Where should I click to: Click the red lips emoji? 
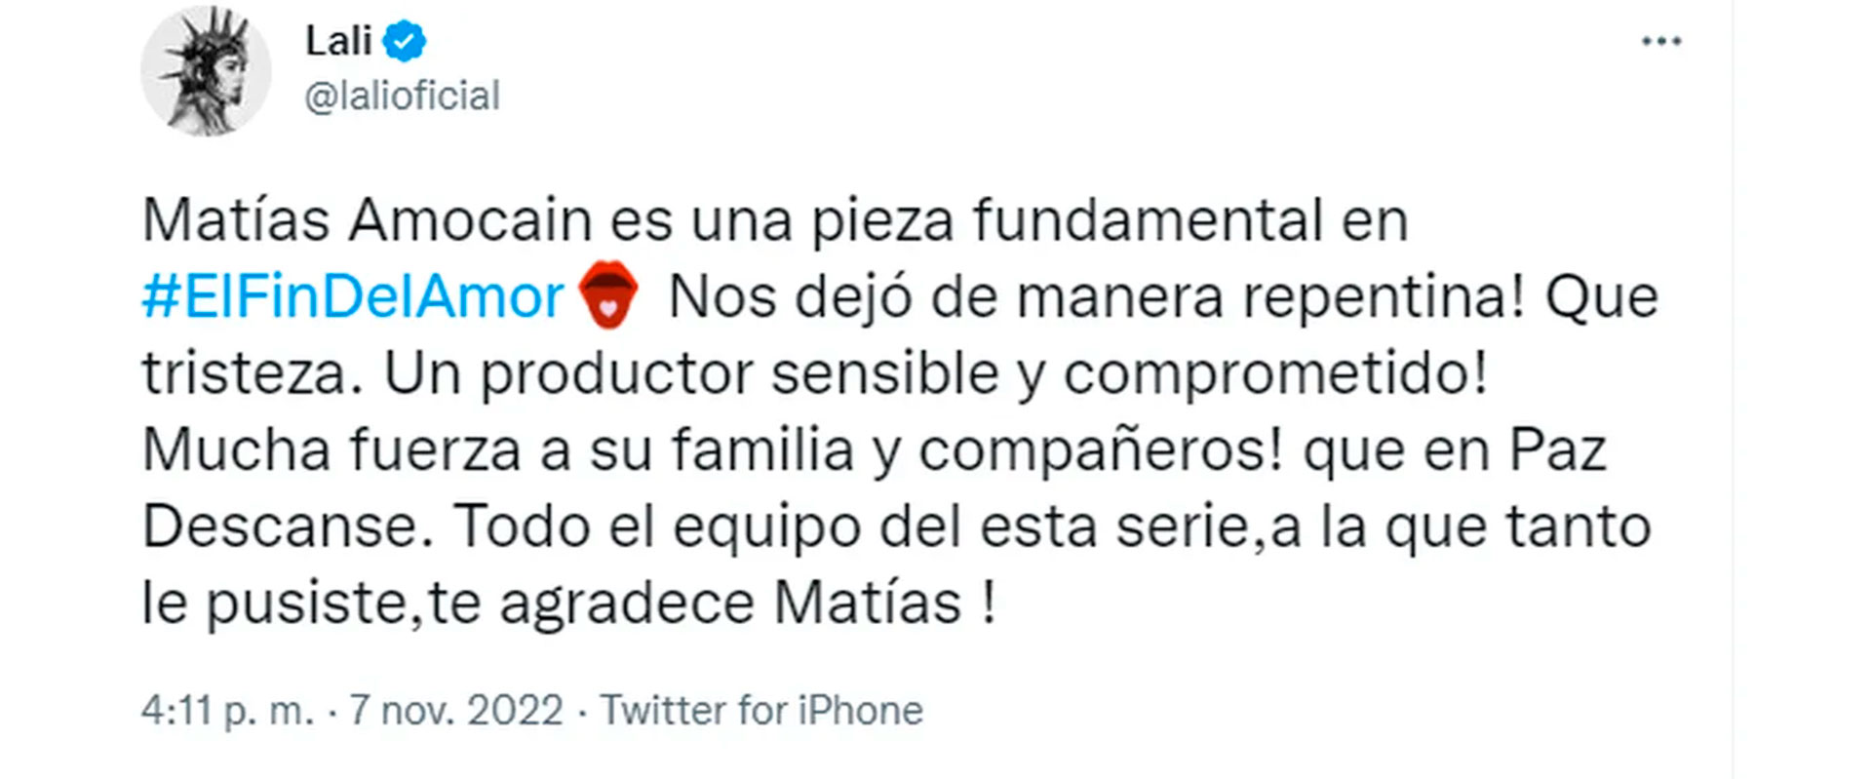point(608,294)
